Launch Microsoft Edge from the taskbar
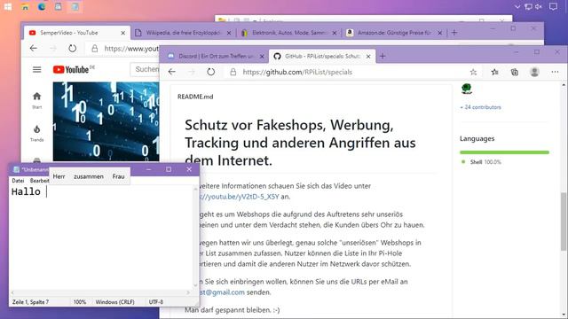This screenshot has height=319, width=568. tap(42, 6)
